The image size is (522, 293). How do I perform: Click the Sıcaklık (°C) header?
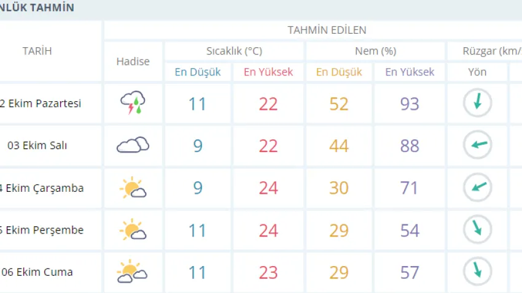(234, 51)
